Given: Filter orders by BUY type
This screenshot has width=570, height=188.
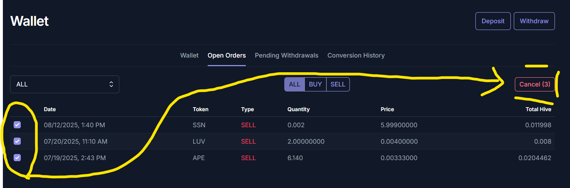Looking at the screenshot, I should tap(315, 84).
